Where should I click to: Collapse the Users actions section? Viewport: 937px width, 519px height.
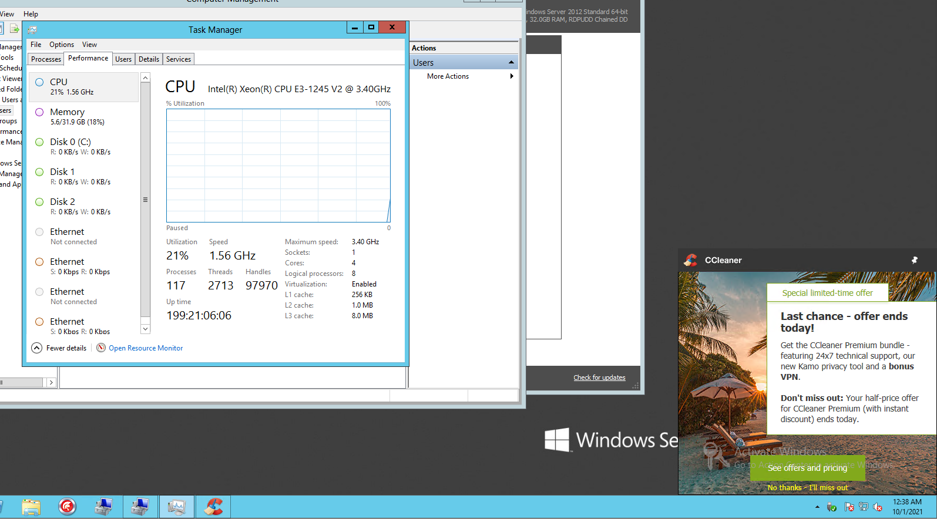point(511,62)
